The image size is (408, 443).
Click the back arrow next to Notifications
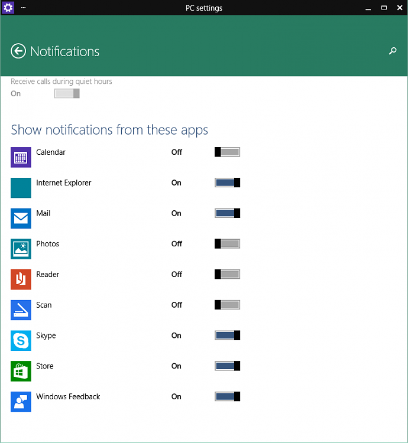point(18,51)
